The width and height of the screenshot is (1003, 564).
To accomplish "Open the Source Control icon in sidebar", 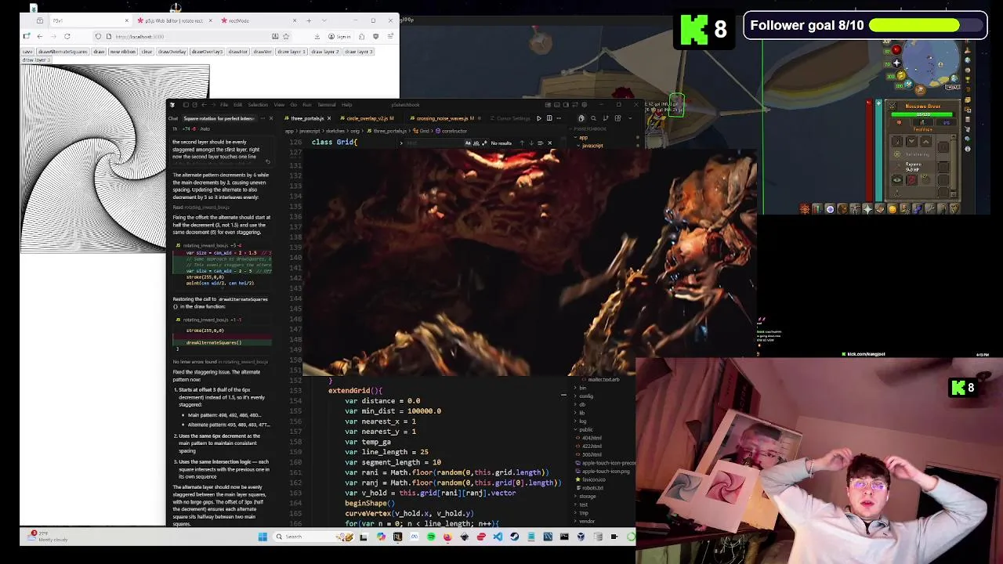I will [606, 118].
